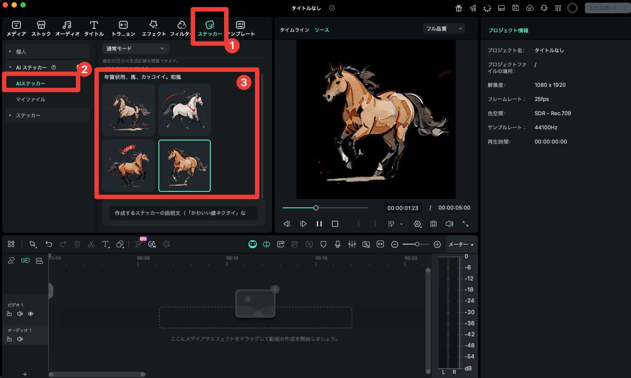Select マイファイル in the sidebar
The image size is (631, 378).
(x=31, y=99)
